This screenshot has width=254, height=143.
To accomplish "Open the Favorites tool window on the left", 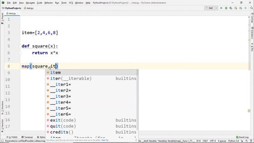I will click(2, 126).
